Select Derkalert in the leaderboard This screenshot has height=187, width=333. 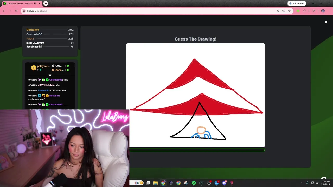(x=33, y=30)
